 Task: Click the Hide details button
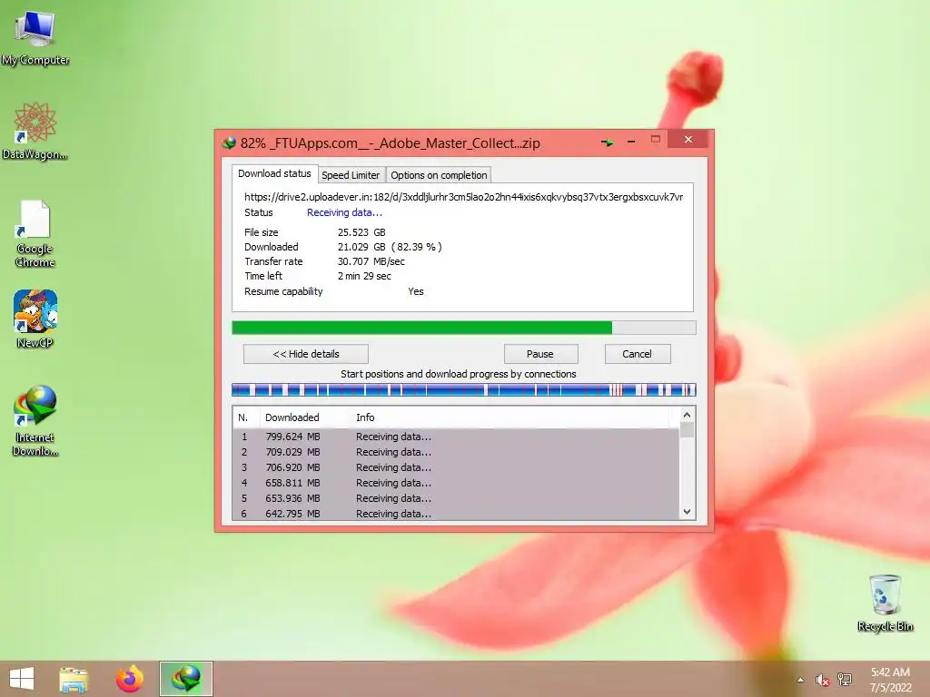pos(306,354)
